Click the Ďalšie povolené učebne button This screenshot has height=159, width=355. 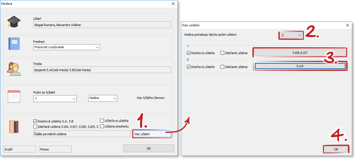point(82,134)
